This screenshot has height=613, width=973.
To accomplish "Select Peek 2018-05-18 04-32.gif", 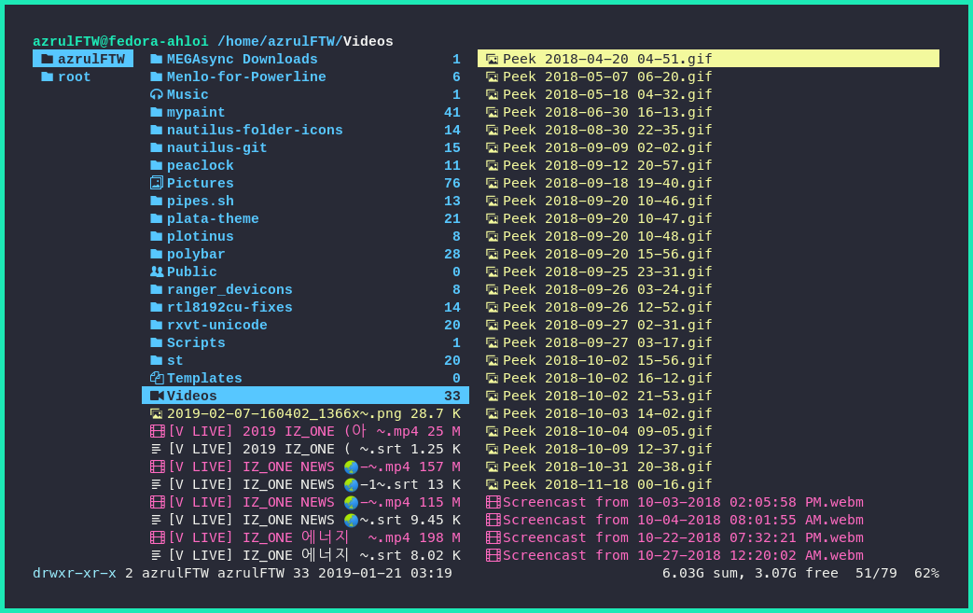I will pyautogui.click(x=708, y=94).
